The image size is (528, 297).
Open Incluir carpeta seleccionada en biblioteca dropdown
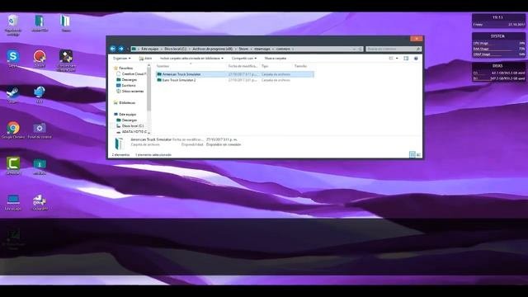pyautogui.click(x=191, y=59)
